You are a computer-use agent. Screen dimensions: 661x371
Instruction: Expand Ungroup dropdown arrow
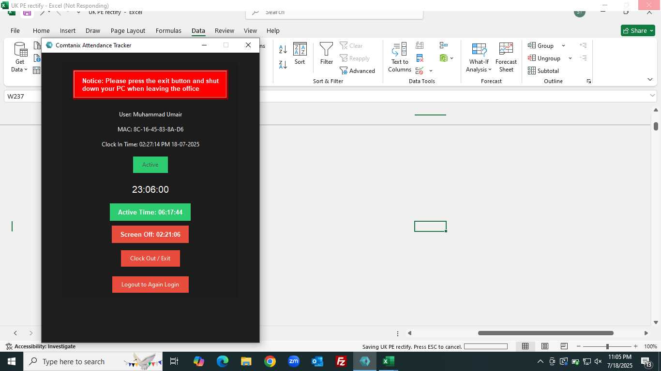pyautogui.click(x=570, y=58)
